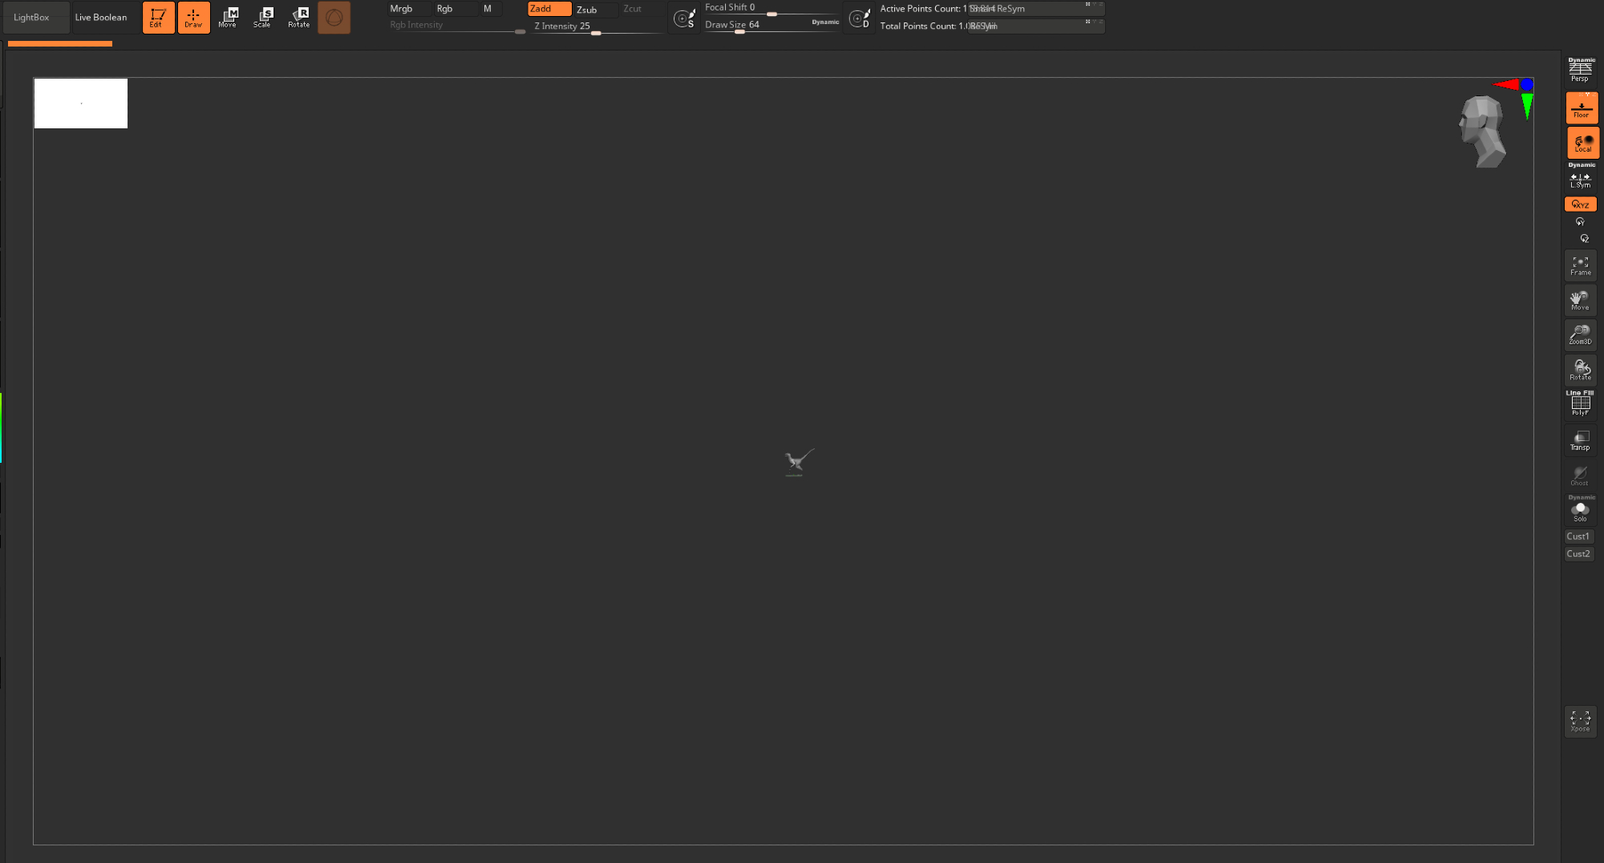
Task: Click the Rgb Intensity slider
Action: coord(456,26)
